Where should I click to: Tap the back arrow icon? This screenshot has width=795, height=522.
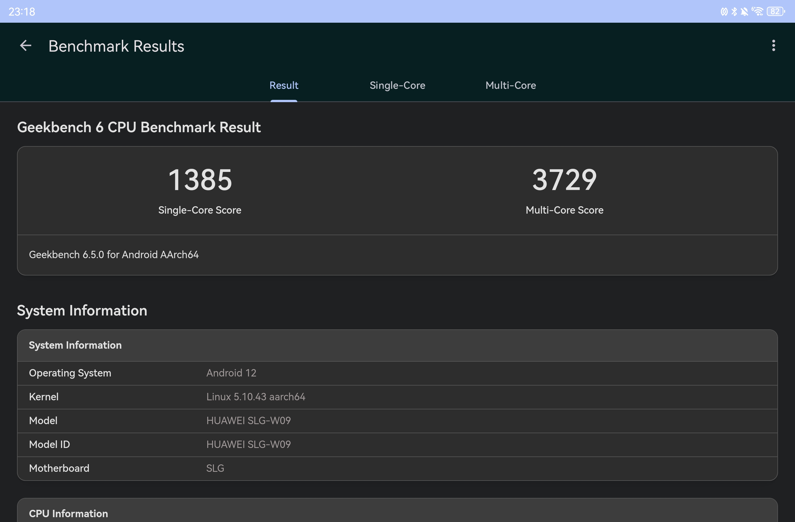click(x=26, y=46)
